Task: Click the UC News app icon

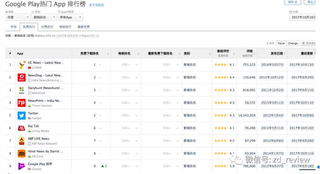Action: [x=22, y=65]
